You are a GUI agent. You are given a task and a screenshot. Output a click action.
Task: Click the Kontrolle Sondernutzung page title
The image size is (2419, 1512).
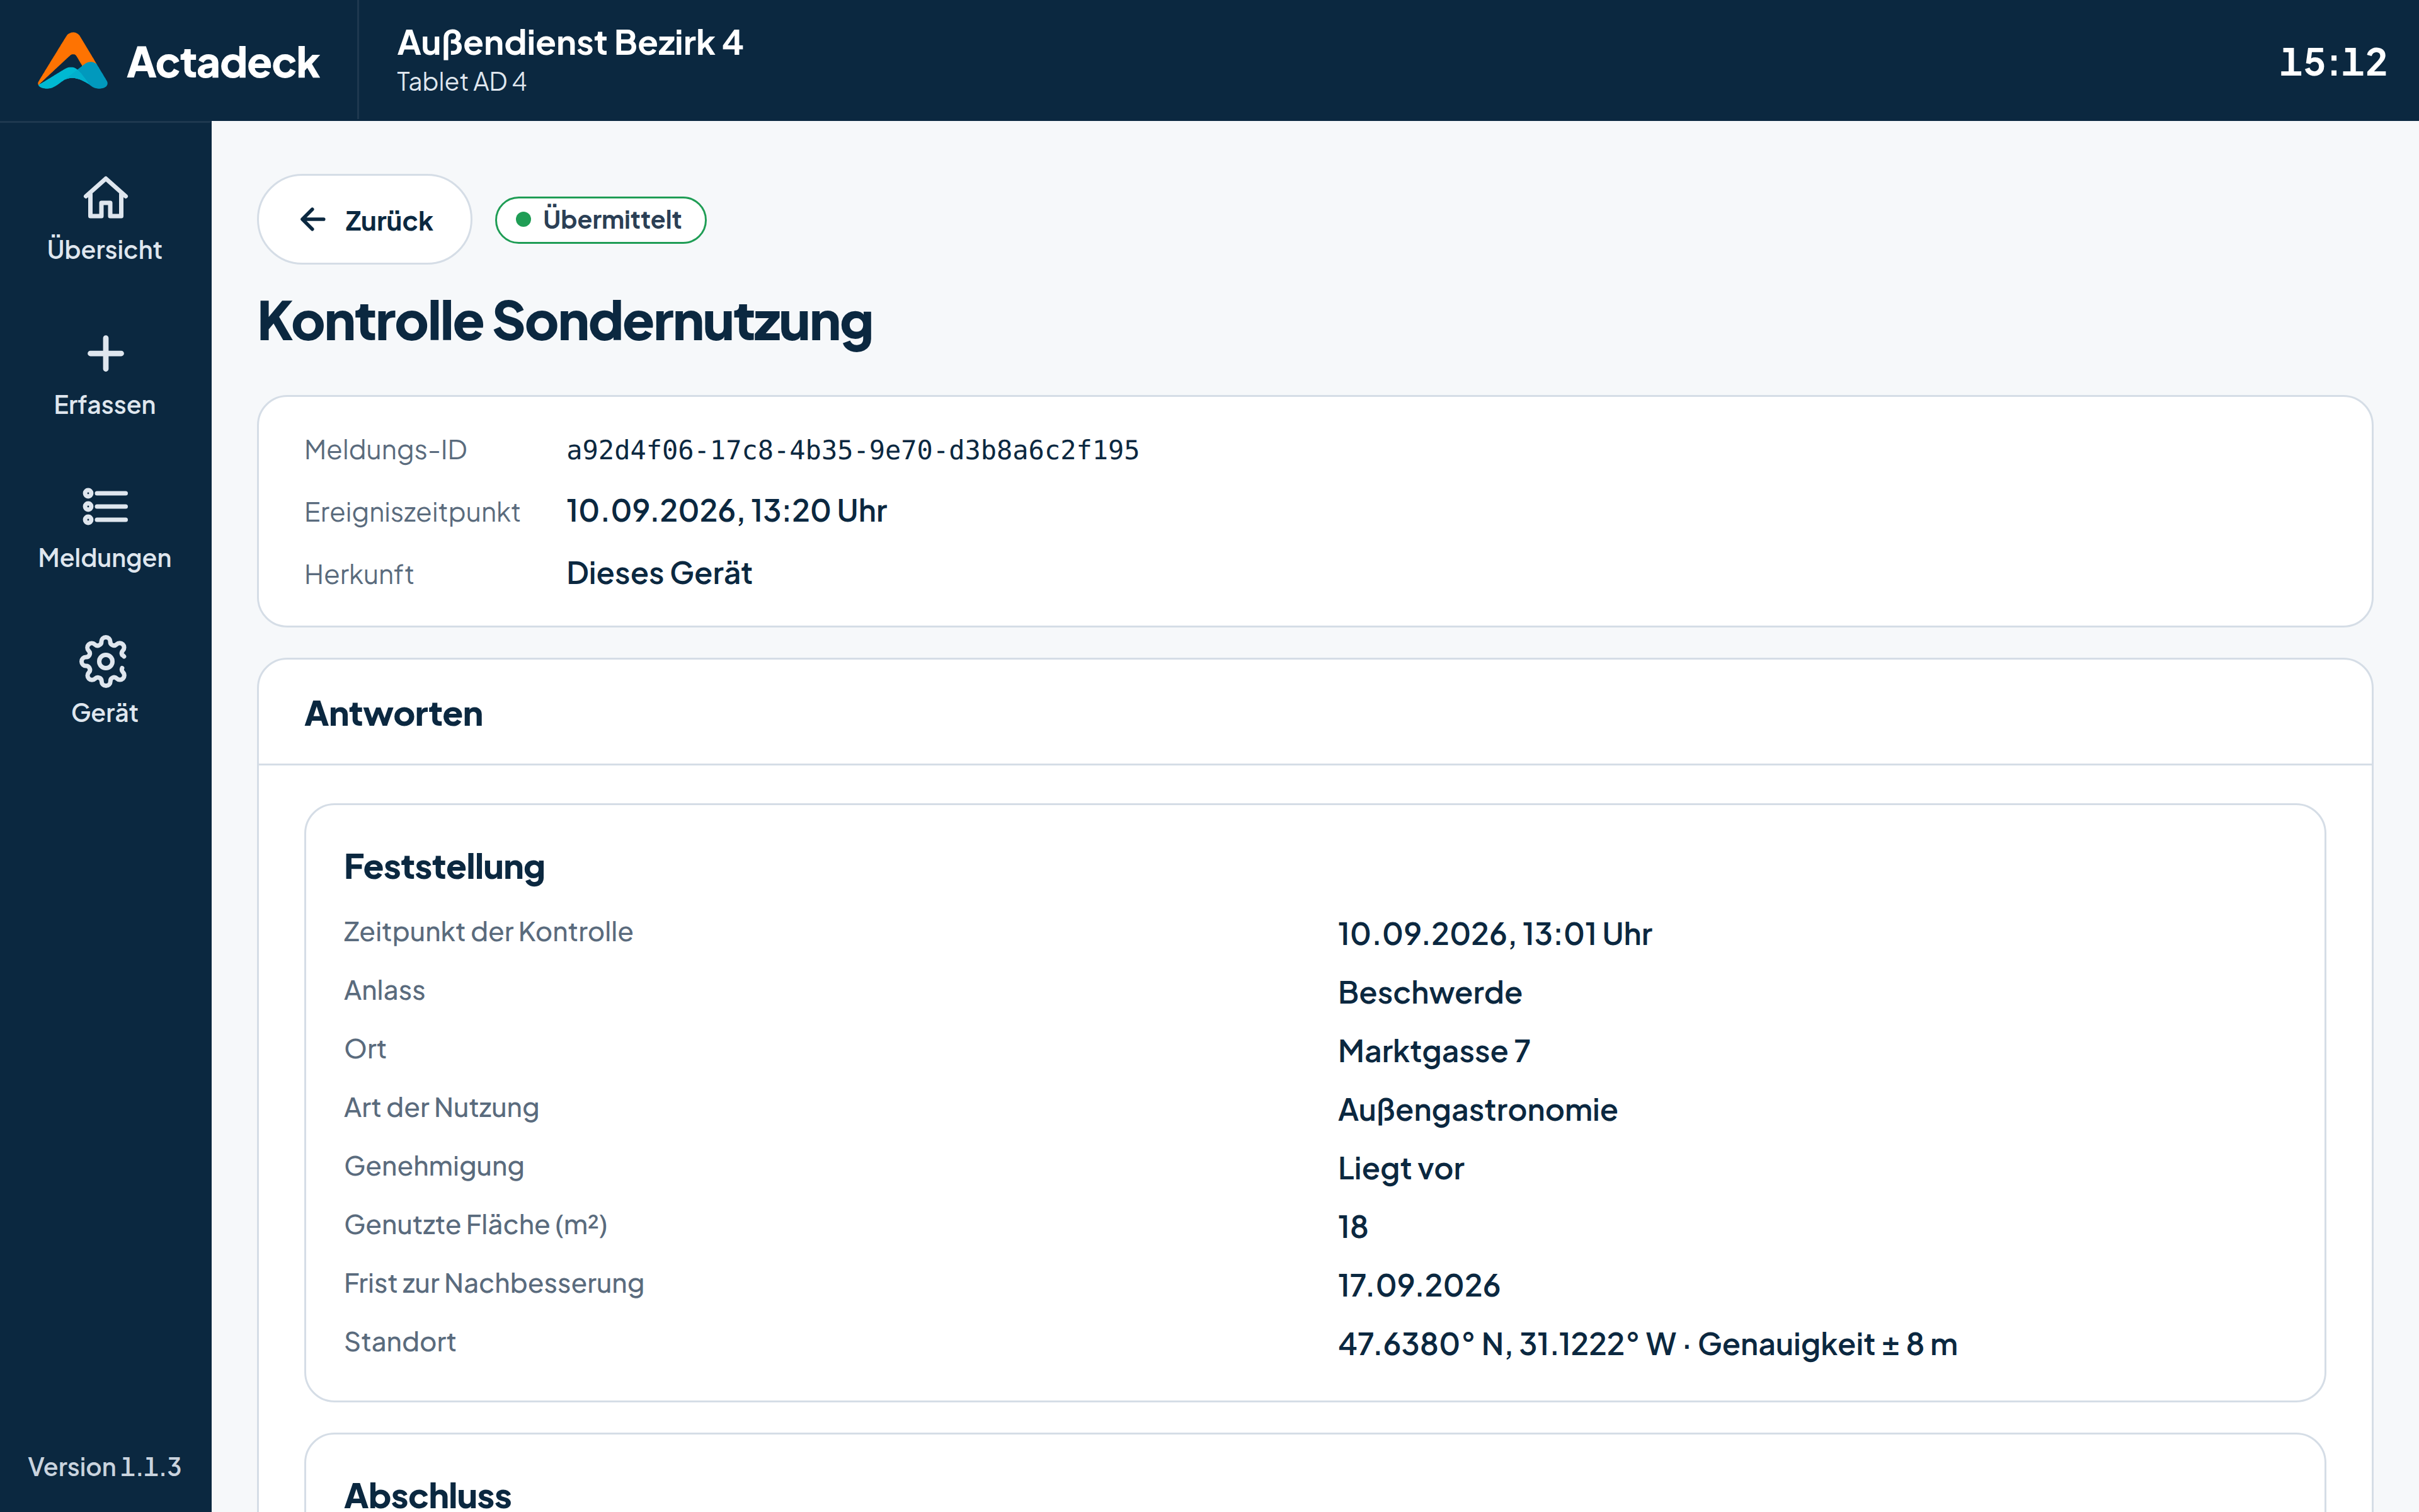point(565,322)
